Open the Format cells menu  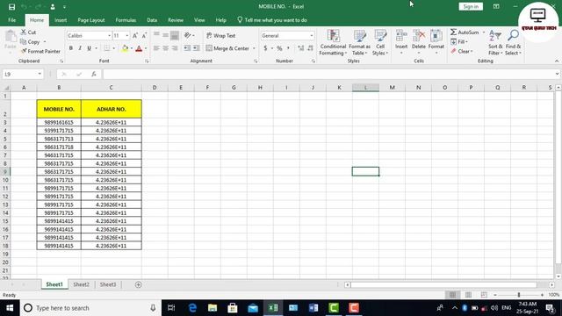coord(436,42)
